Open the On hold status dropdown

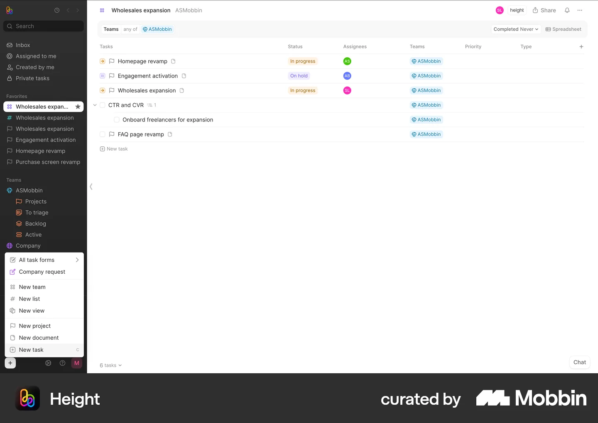(299, 76)
